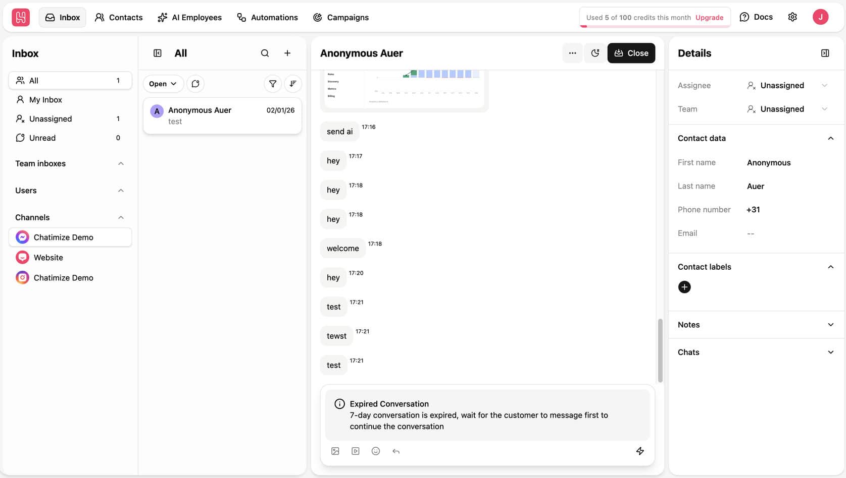Click the plus icon to start new conversation
Viewport: 846px width, 478px height.
(287, 53)
